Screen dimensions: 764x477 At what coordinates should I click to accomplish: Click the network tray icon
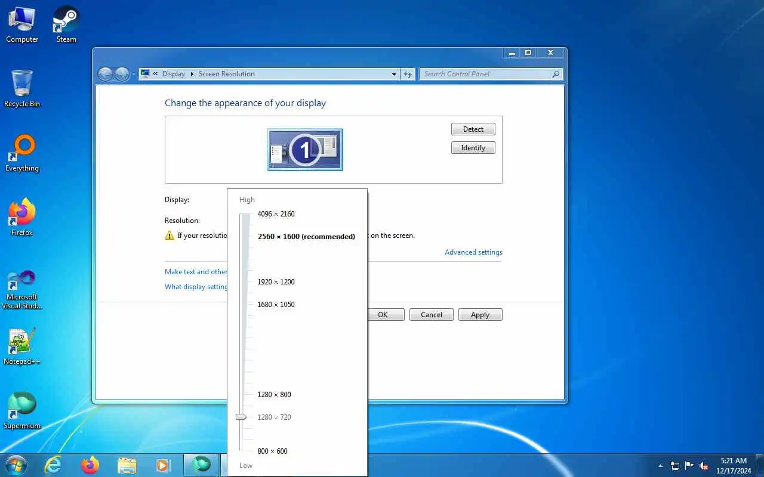[x=675, y=466]
